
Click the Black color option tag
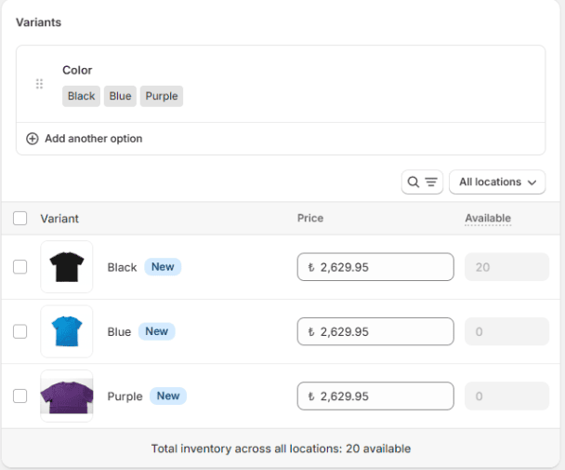[82, 96]
